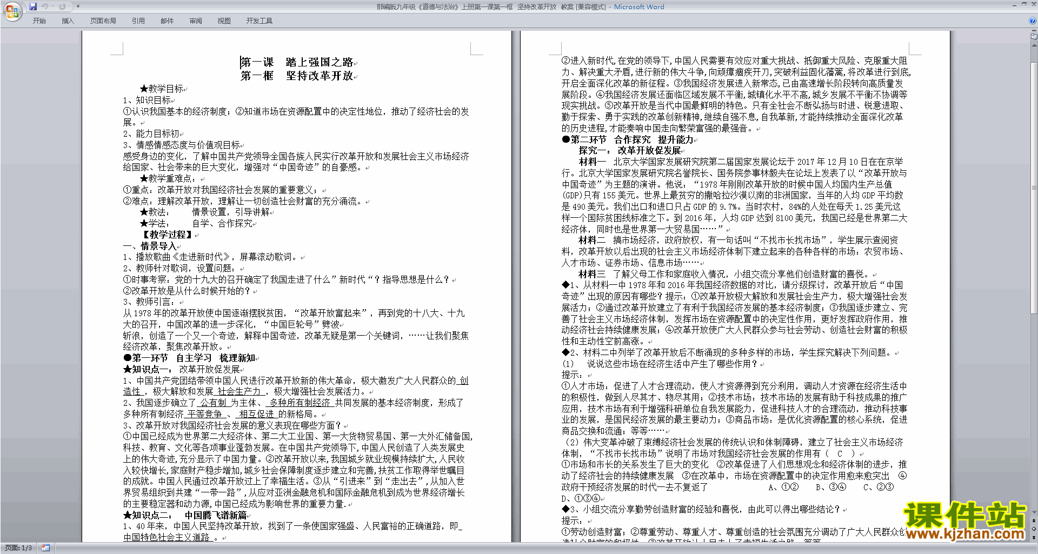Click the heading 第一框 坚持改革开放
The width and height of the screenshot is (1038, 554).
tap(297, 76)
